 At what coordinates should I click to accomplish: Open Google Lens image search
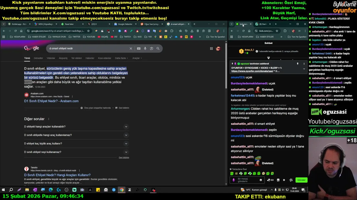[x=151, y=48]
